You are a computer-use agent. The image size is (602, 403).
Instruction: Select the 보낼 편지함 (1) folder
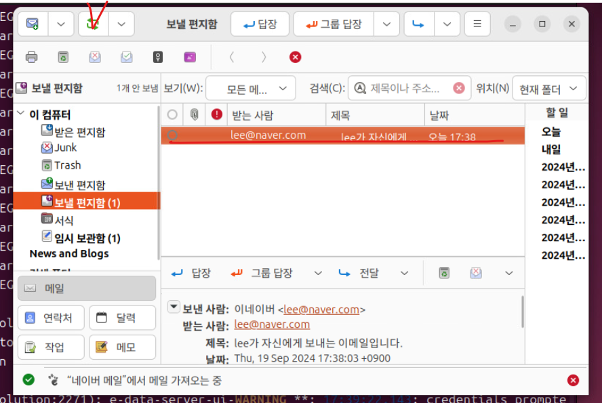click(x=87, y=201)
